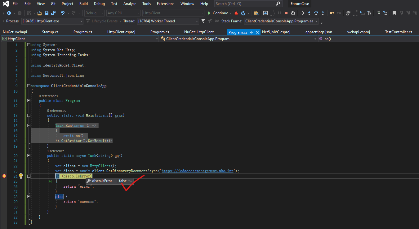The image size is (419, 229).
Task: Open the Thread dropdown showing Worker Thread
Action: (168, 21)
